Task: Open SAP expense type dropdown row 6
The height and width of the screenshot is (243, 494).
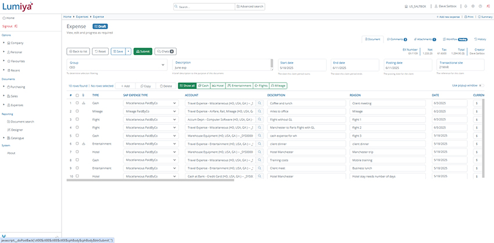Action: pyautogui.click(x=151, y=144)
